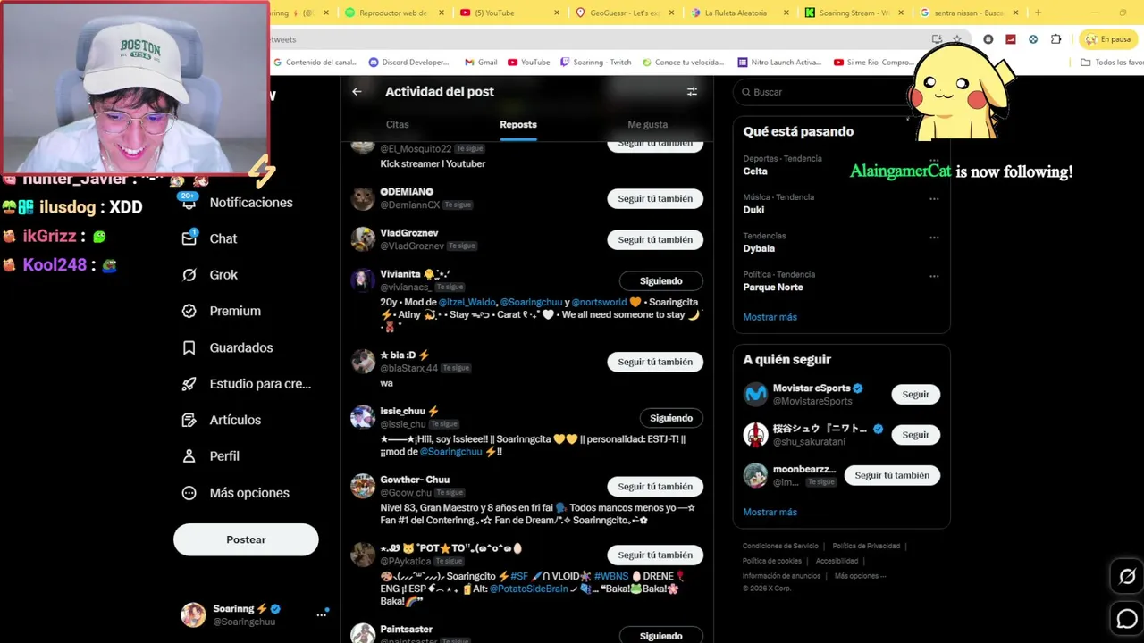Open the @itzel_Waldo mention link
This screenshot has height=643, width=1144.
(467, 303)
